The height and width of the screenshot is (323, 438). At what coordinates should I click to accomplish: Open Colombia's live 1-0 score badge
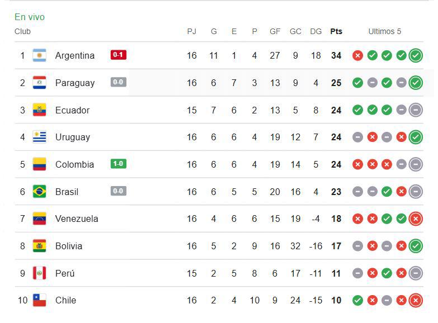[119, 164]
